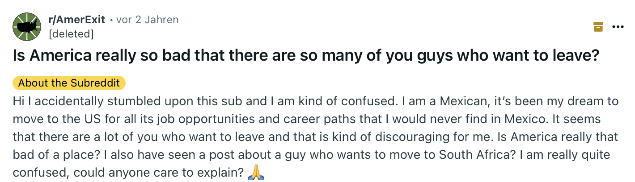Open the three-dot more options menu

pyautogui.click(x=618, y=27)
